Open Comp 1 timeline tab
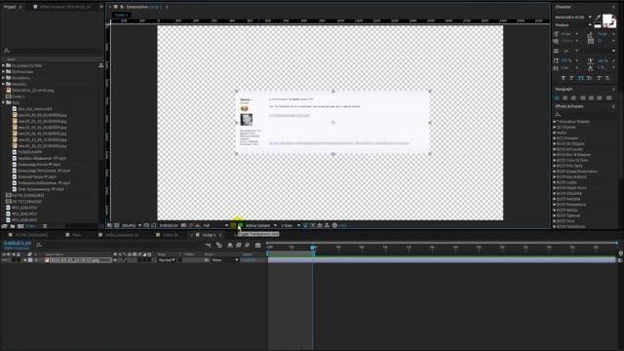Screen dimensions: 624x351 click(209, 235)
